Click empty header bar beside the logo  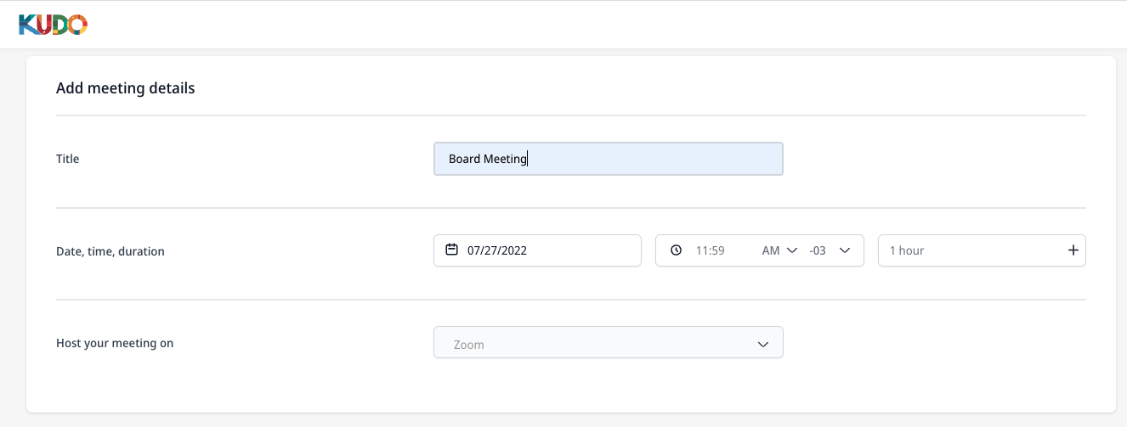[595, 25]
